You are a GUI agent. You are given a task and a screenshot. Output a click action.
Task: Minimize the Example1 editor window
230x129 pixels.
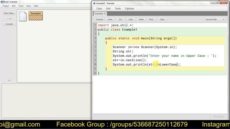tap(213, 3)
